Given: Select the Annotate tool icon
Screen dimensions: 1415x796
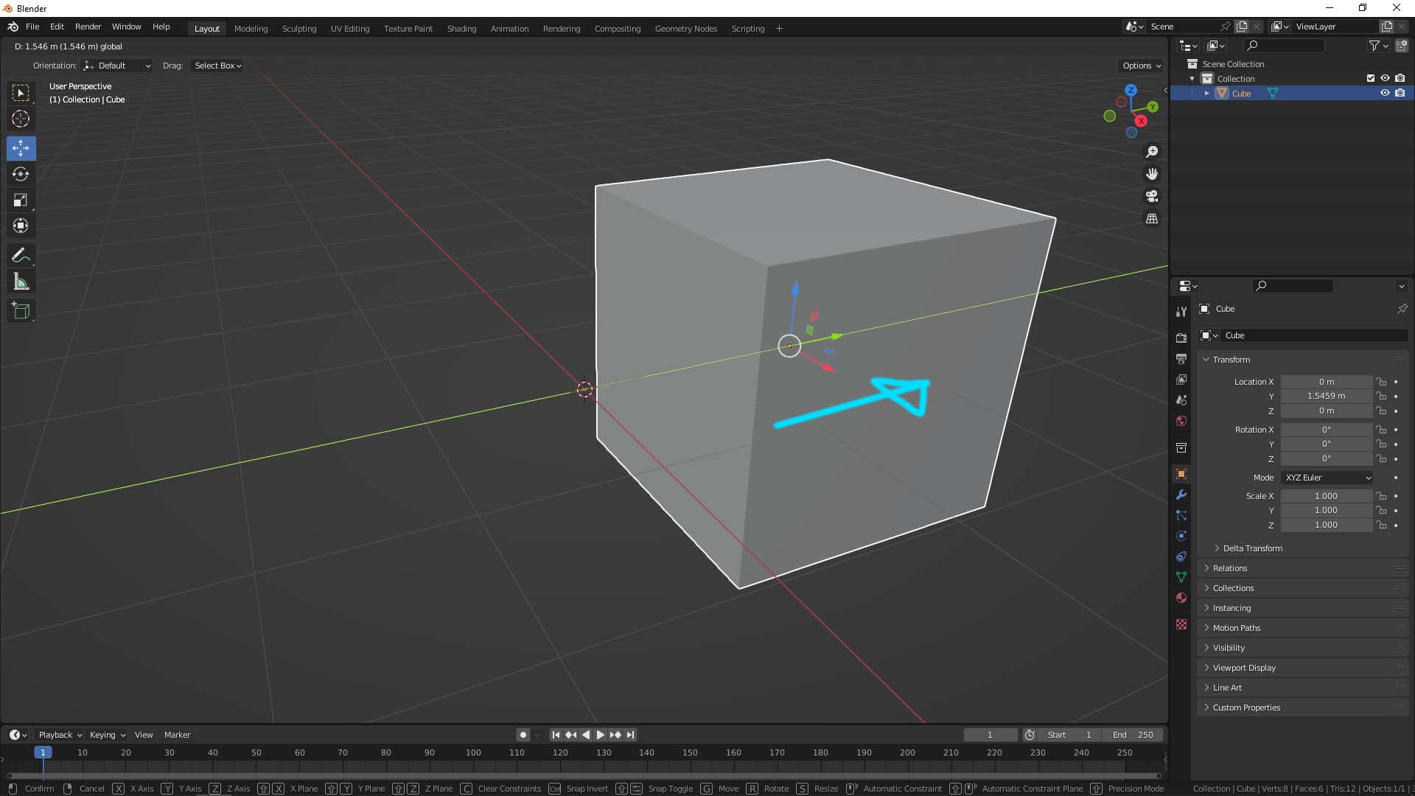Looking at the screenshot, I should click(x=21, y=254).
